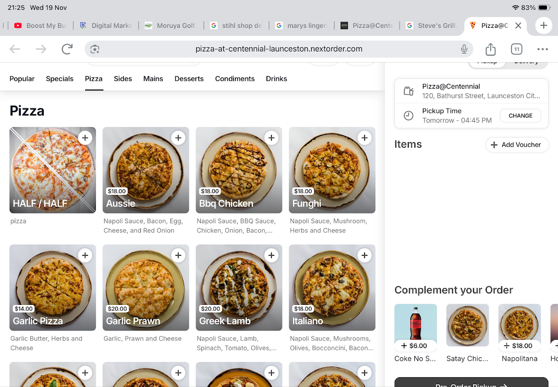Image resolution: width=558 pixels, height=387 pixels.
Task: Go back with browser back arrow
Action: pos(15,49)
